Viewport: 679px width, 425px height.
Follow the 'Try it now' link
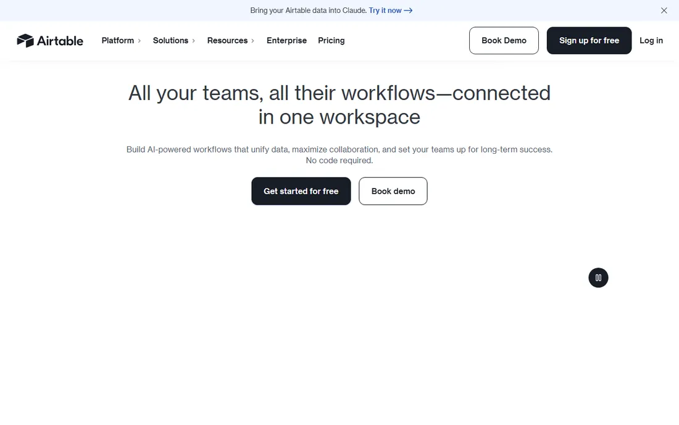390,11
